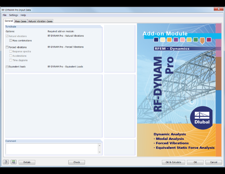Click the Comment field scroll up arrow
Viewport: 225px width, 174px height.
(x=99, y=146)
